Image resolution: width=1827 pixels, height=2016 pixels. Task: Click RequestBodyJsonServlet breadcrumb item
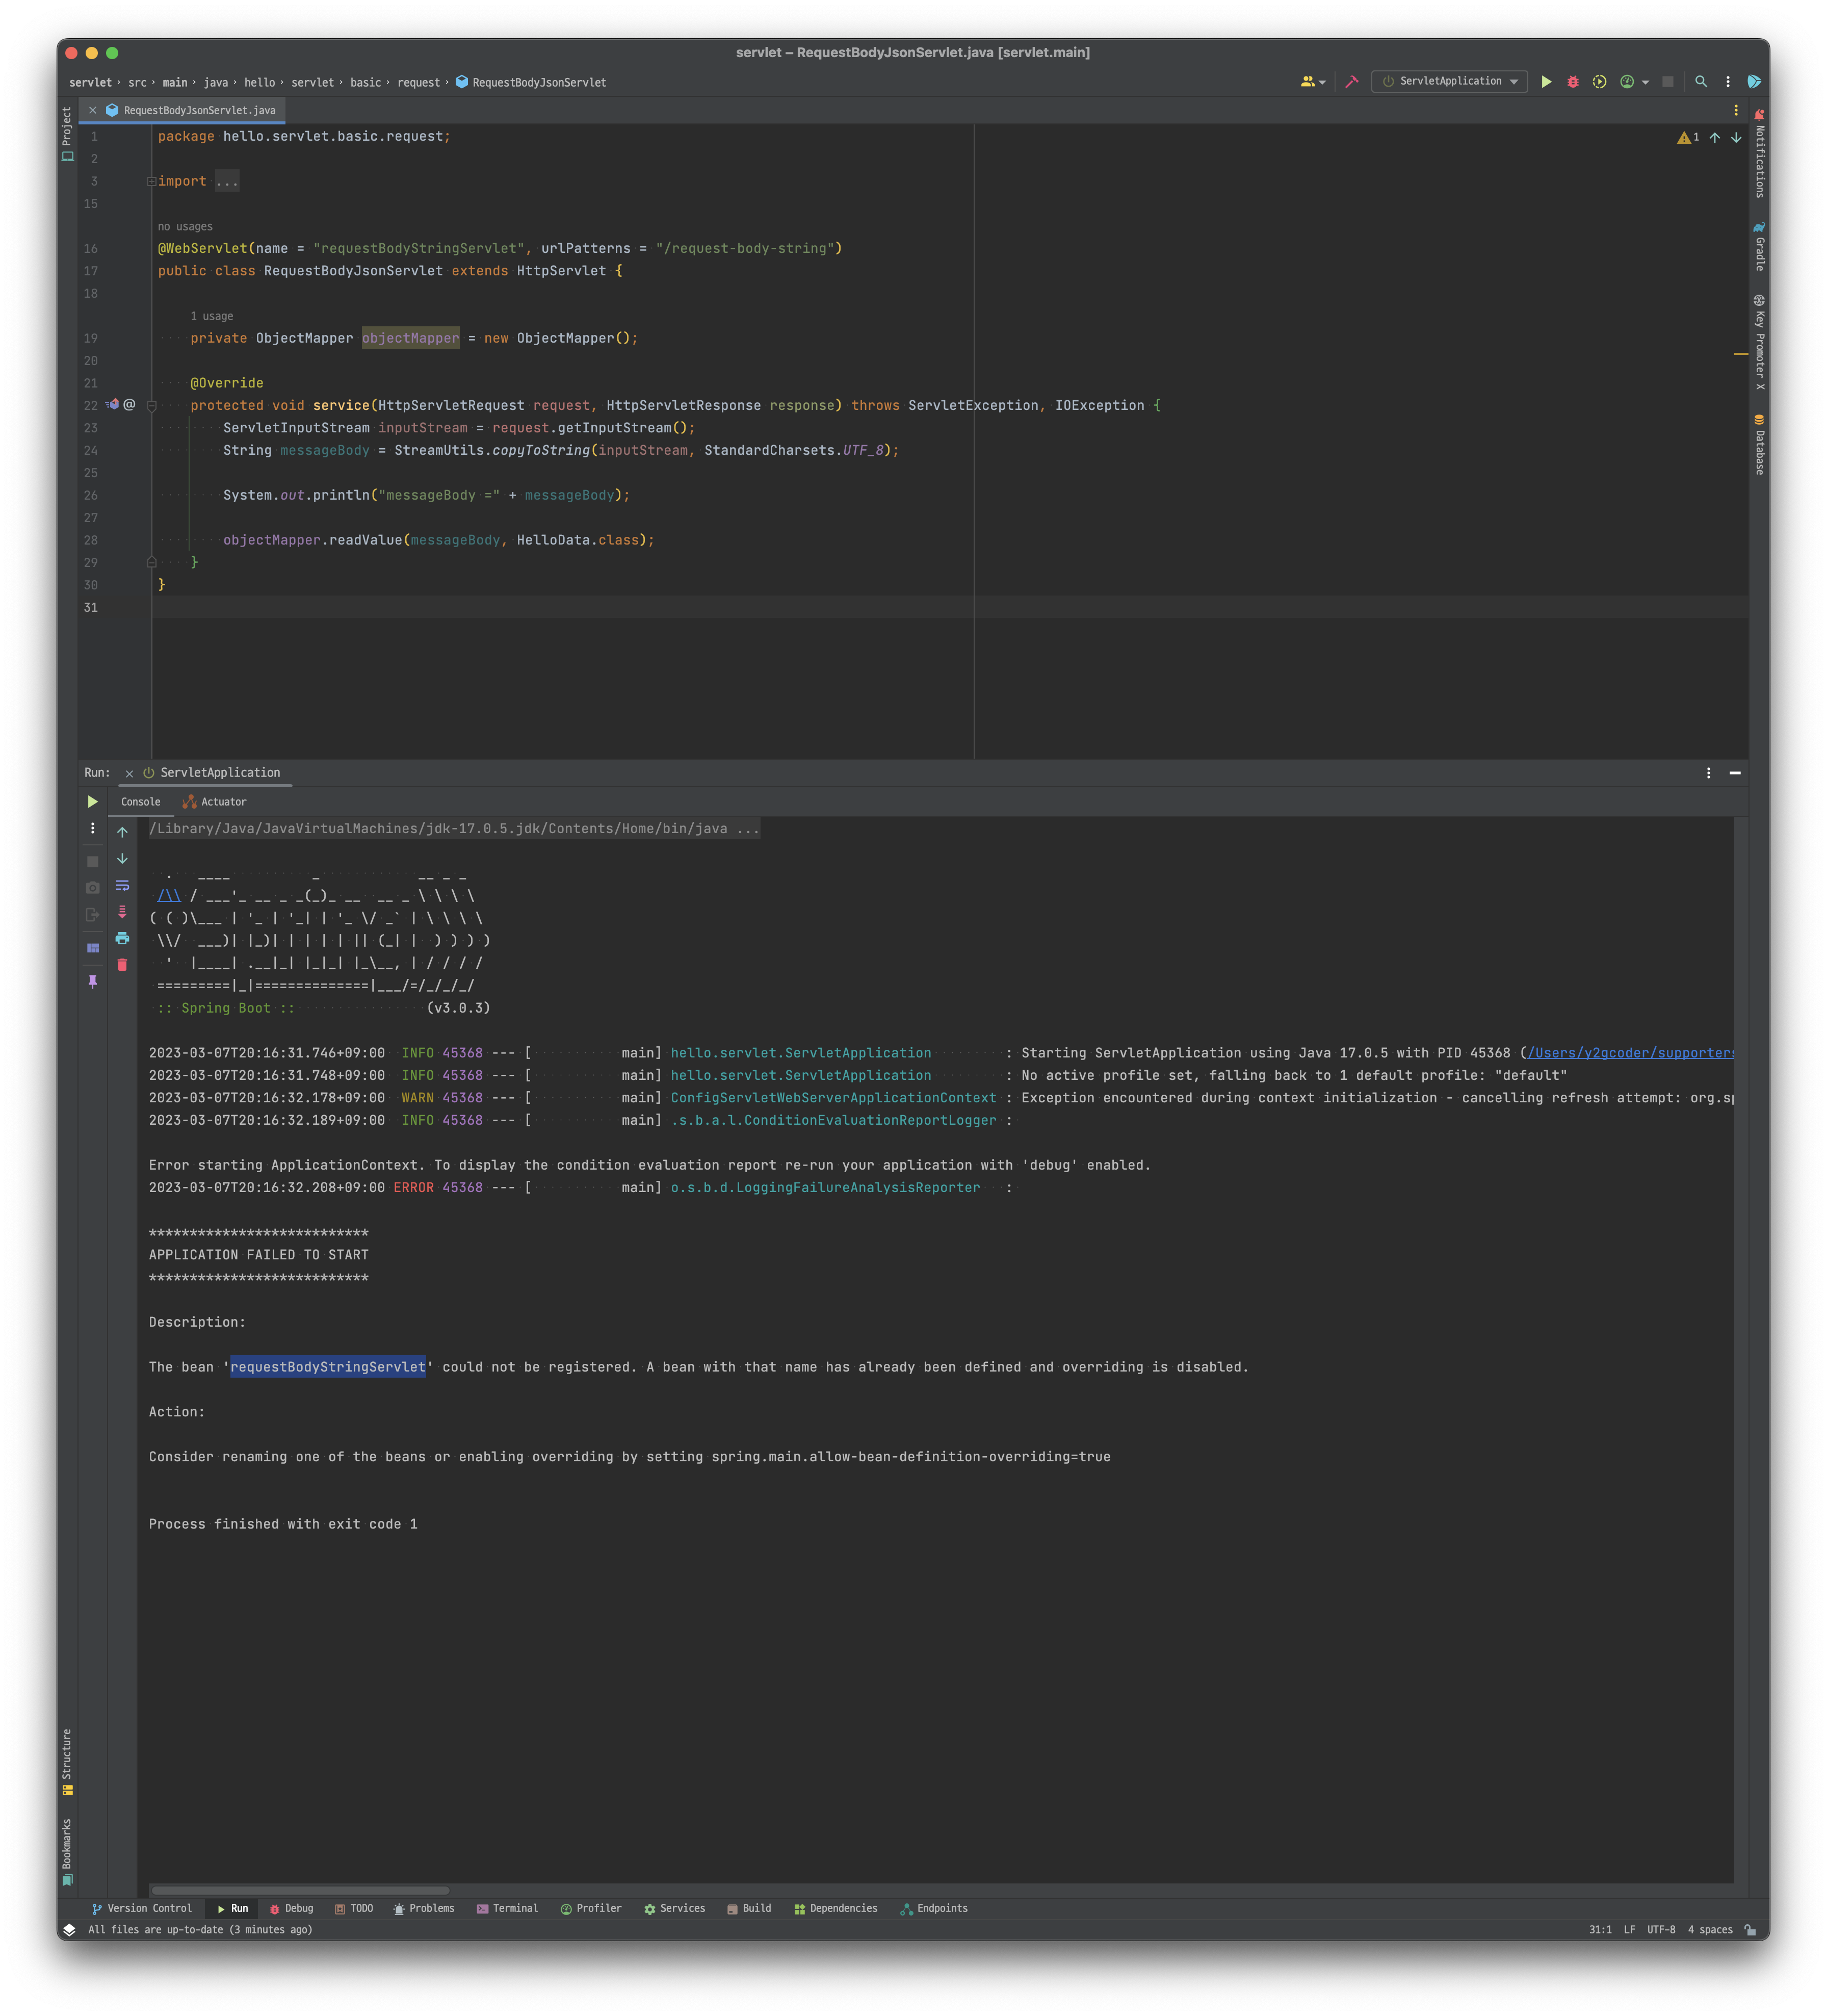tap(530, 83)
